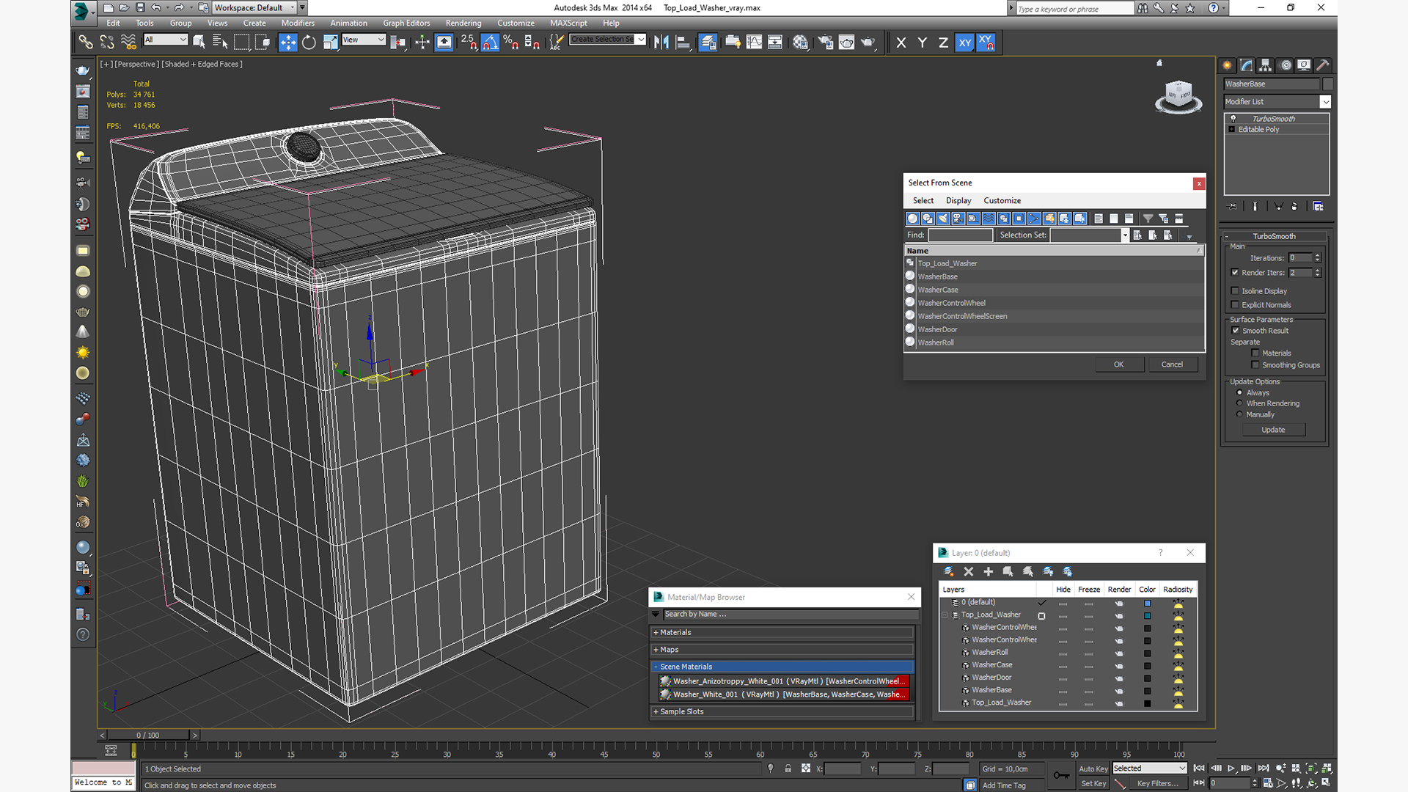Click color swatch of 0 (default) layer
This screenshot has width=1408, height=792.
tap(1147, 603)
